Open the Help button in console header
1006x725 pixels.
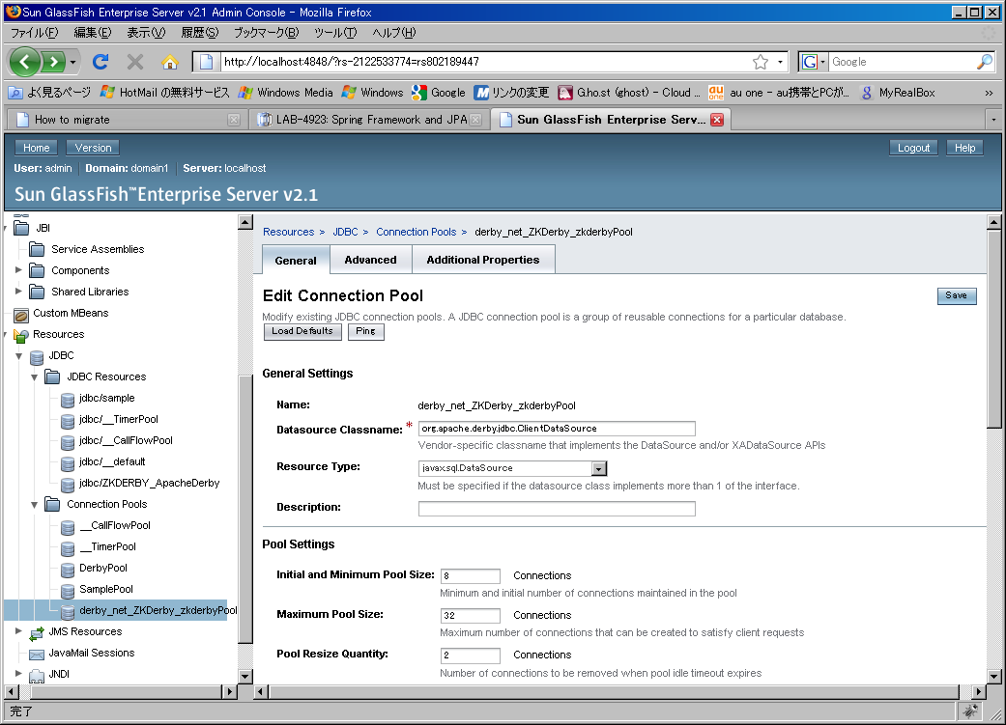pos(964,148)
